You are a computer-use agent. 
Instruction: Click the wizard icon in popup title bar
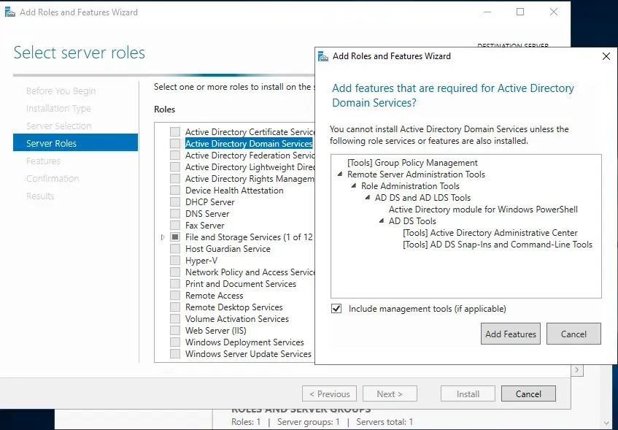pos(323,56)
